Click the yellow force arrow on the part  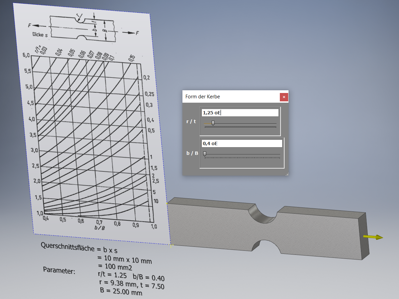373,236
